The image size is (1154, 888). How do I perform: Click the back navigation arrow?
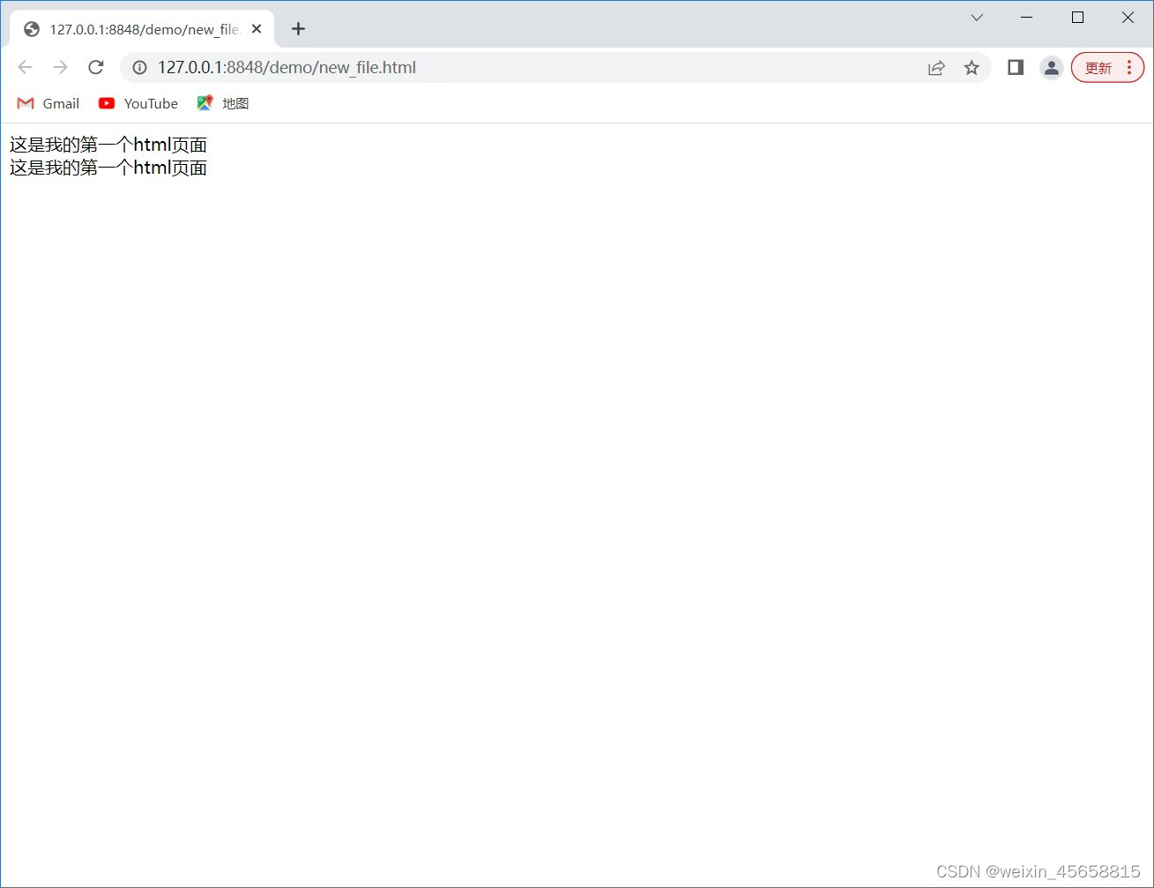click(x=25, y=68)
